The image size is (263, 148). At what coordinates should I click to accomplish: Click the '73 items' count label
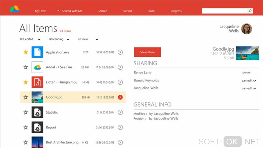[65, 31]
